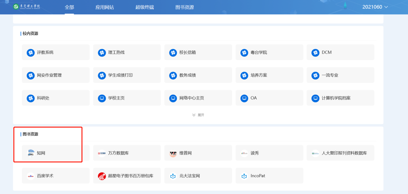Click the VIP logo icon for 维普网
Viewport: 408px width, 194px height.
[x=173, y=153]
